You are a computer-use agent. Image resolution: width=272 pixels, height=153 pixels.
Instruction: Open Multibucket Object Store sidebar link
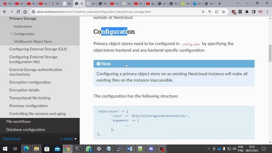[33, 42]
